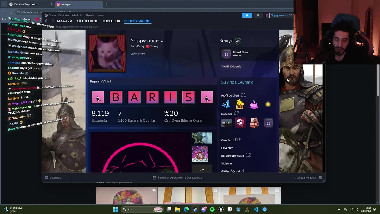
Task: Open the Yardım menu
Action: point(101,15)
